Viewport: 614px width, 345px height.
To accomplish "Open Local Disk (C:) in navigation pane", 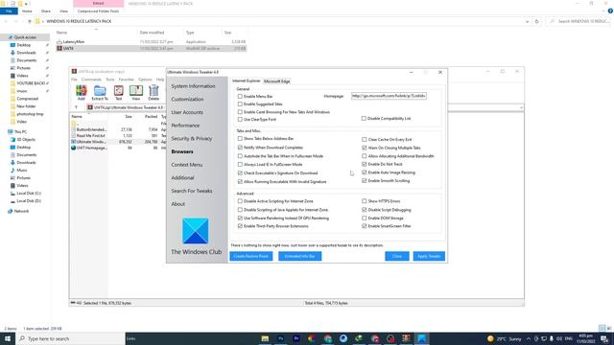I will pos(29,194).
